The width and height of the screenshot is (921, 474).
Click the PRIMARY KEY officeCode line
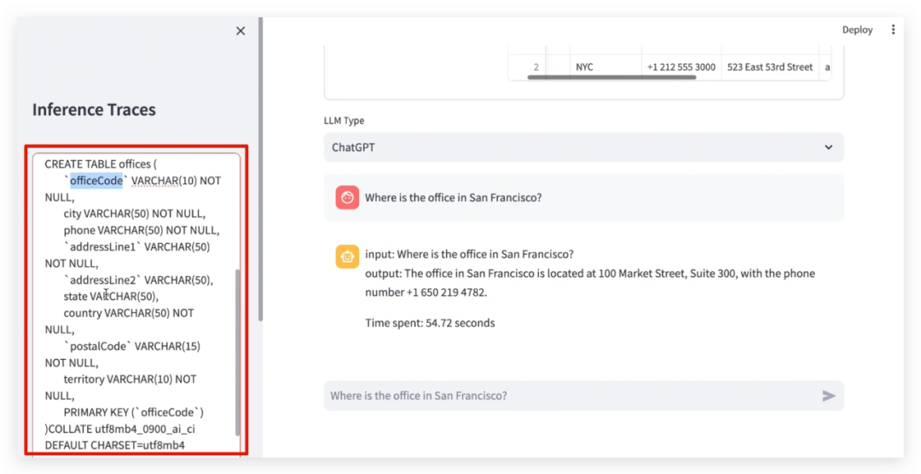coord(134,413)
